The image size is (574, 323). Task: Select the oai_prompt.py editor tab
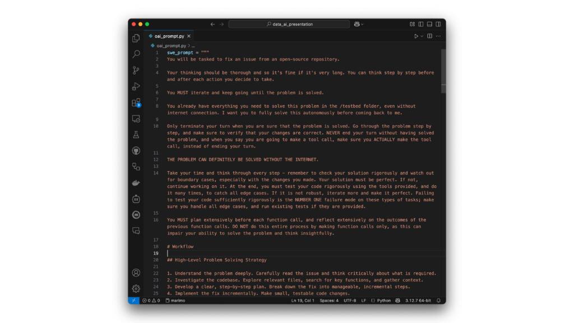(x=169, y=36)
